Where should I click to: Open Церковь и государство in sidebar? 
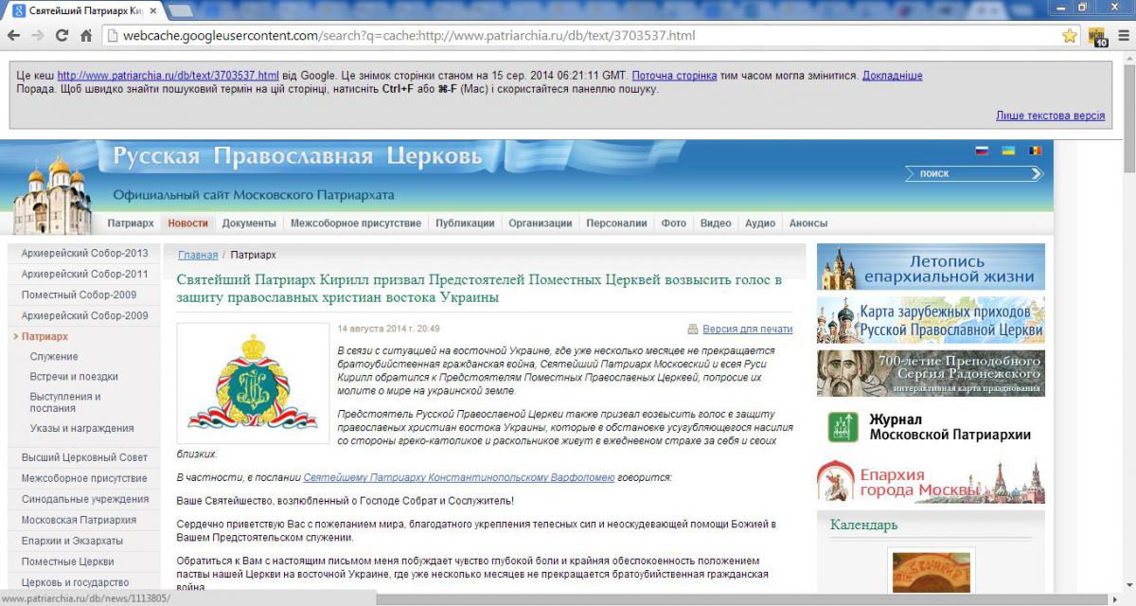tap(75, 583)
